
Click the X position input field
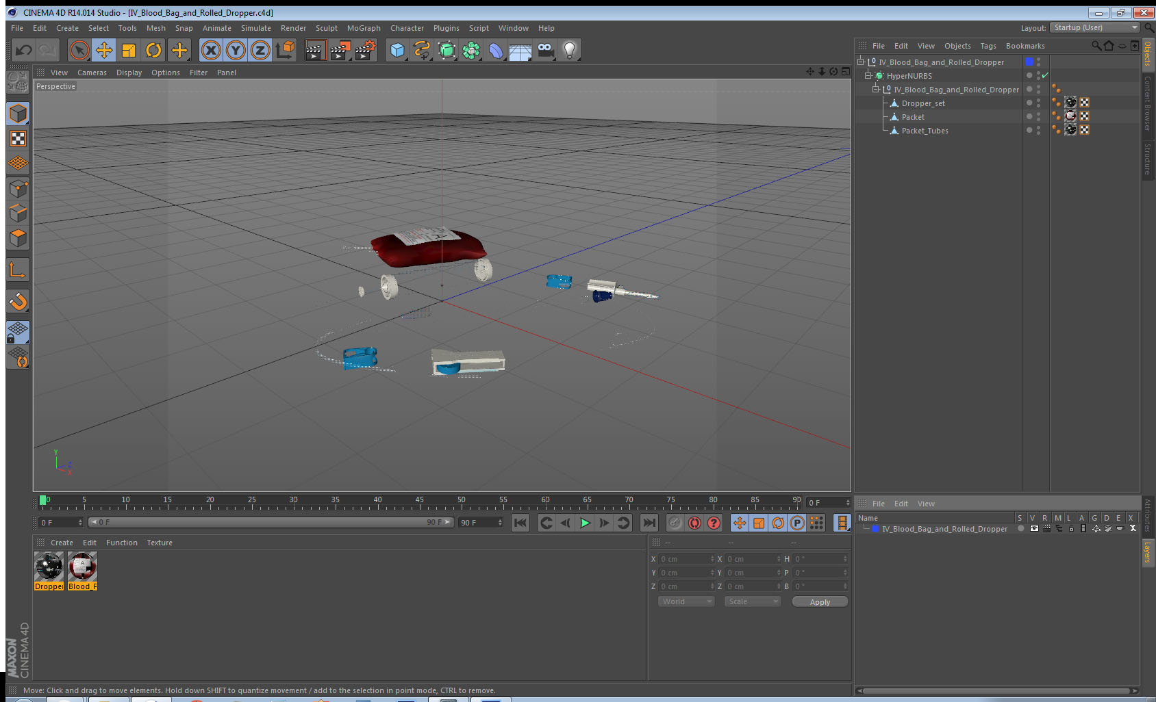coord(686,559)
